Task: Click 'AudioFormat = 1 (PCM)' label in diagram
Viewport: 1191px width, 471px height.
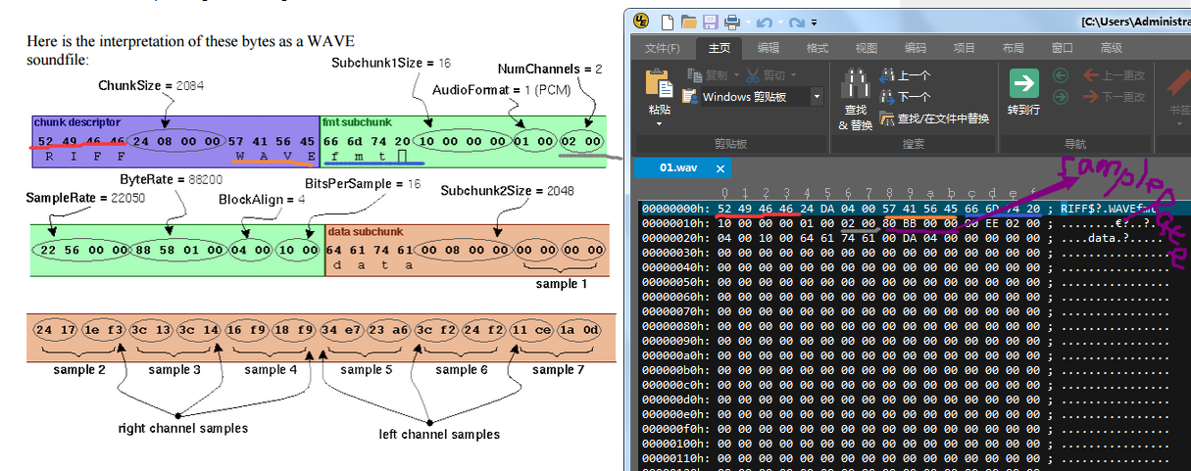Action: 501,90
